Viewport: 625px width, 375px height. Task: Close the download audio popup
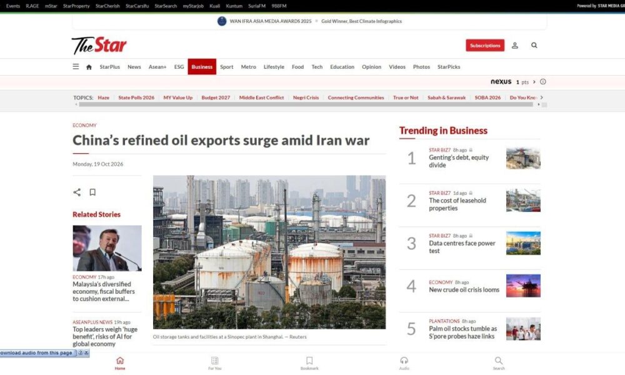[86, 352]
